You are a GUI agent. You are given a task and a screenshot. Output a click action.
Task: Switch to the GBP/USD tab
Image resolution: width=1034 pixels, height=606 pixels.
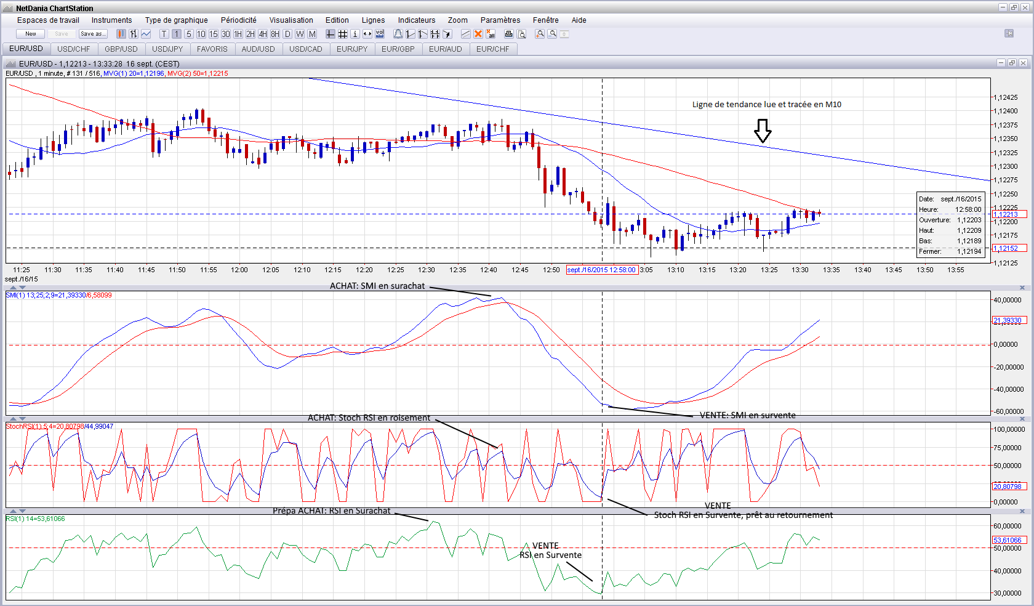(x=121, y=49)
